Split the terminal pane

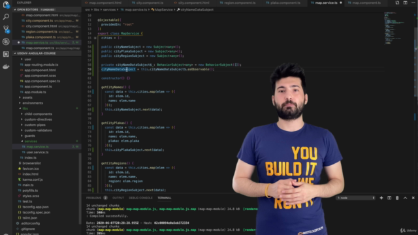point(389,198)
